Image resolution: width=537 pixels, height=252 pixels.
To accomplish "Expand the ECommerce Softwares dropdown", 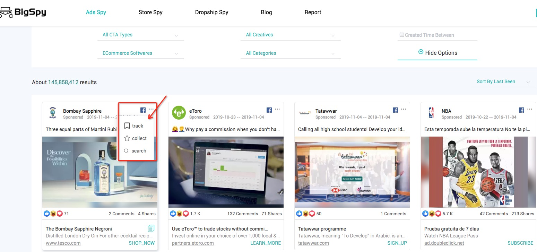I will click(141, 53).
